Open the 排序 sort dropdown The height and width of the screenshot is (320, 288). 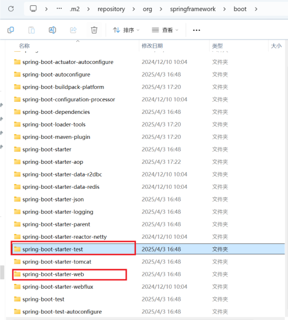point(126,30)
